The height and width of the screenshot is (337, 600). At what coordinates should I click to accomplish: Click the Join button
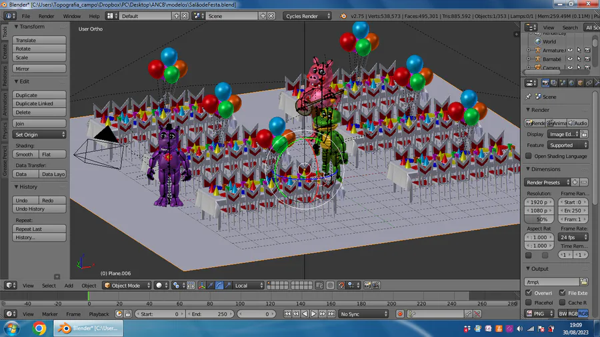tap(39, 123)
